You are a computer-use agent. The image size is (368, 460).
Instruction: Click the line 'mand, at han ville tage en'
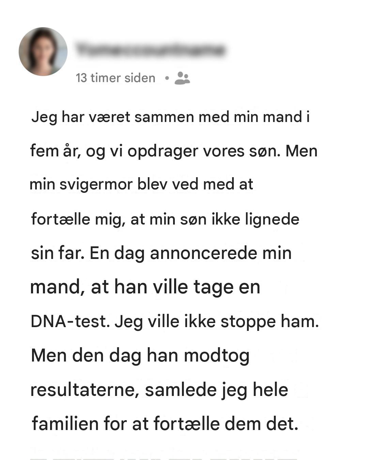(x=145, y=287)
